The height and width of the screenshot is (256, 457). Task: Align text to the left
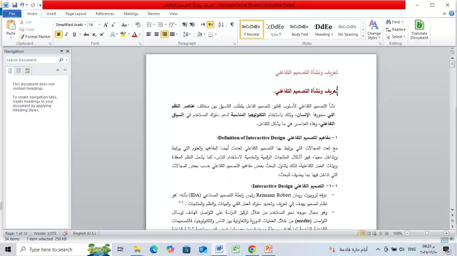pos(149,34)
